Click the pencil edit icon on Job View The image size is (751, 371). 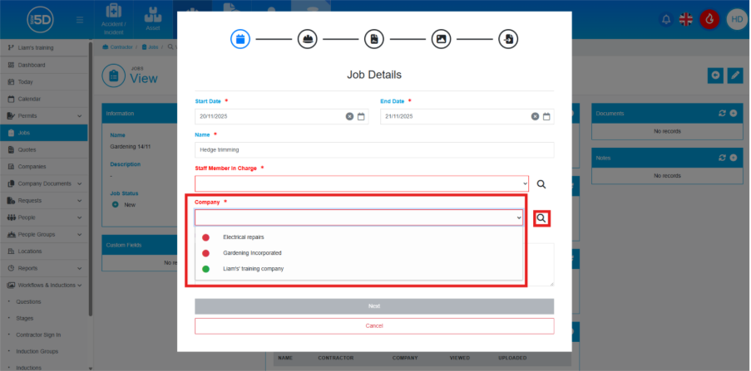click(734, 76)
